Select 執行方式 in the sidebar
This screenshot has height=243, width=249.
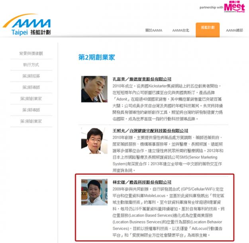pyautogui.click(x=31, y=64)
